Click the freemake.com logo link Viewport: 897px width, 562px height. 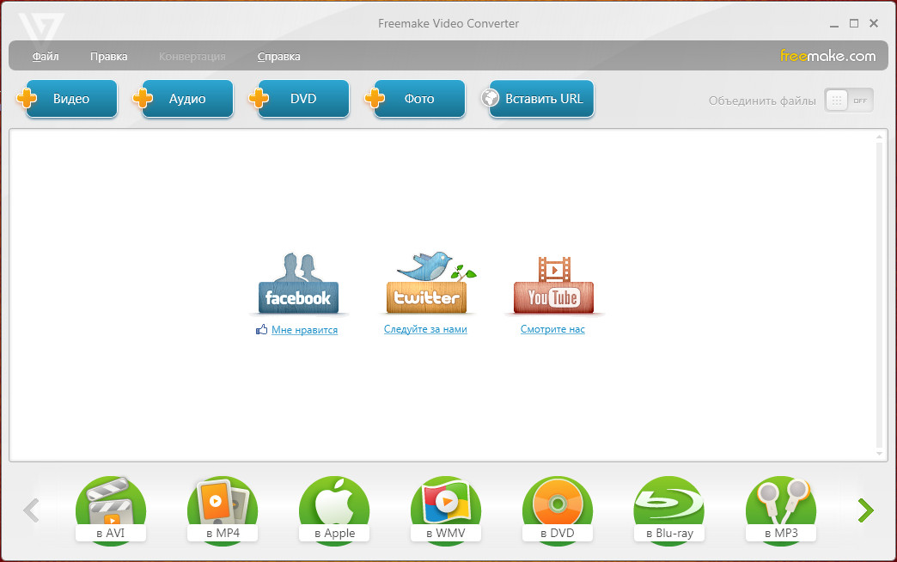pos(827,57)
